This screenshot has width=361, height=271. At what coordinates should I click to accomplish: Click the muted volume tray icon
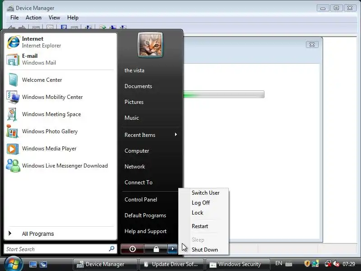[336, 263]
